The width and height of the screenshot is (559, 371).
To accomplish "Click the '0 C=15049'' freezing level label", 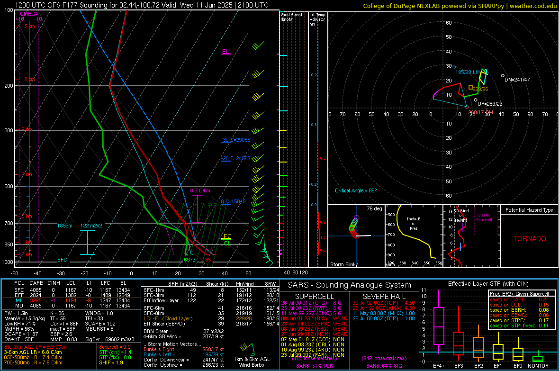I will click(234, 201).
